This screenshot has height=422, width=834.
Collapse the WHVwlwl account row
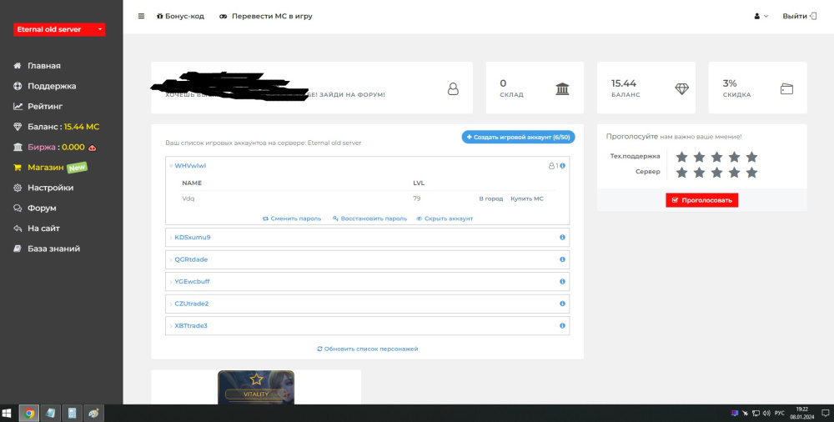tap(189, 166)
